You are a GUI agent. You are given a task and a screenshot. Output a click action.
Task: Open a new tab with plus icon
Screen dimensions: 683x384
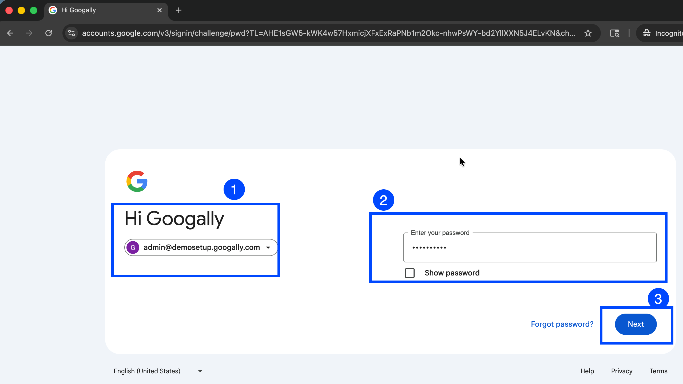pos(179,10)
